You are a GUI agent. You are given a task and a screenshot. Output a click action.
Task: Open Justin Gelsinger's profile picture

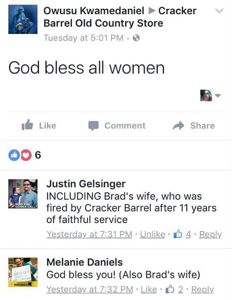point(23,194)
